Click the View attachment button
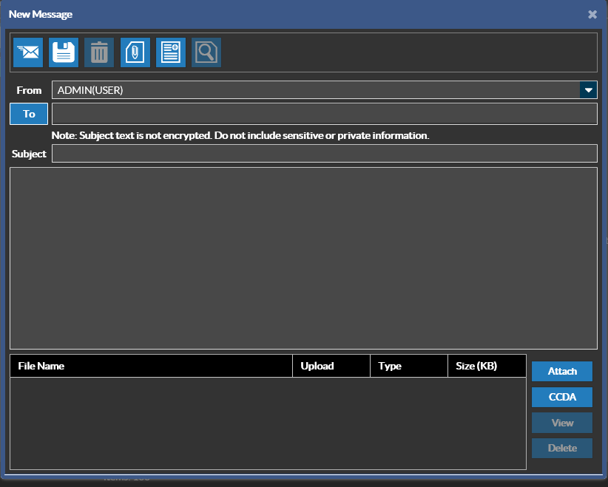Image resolution: width=608 pixels, height=487 pixels. [x=562, y=423]
